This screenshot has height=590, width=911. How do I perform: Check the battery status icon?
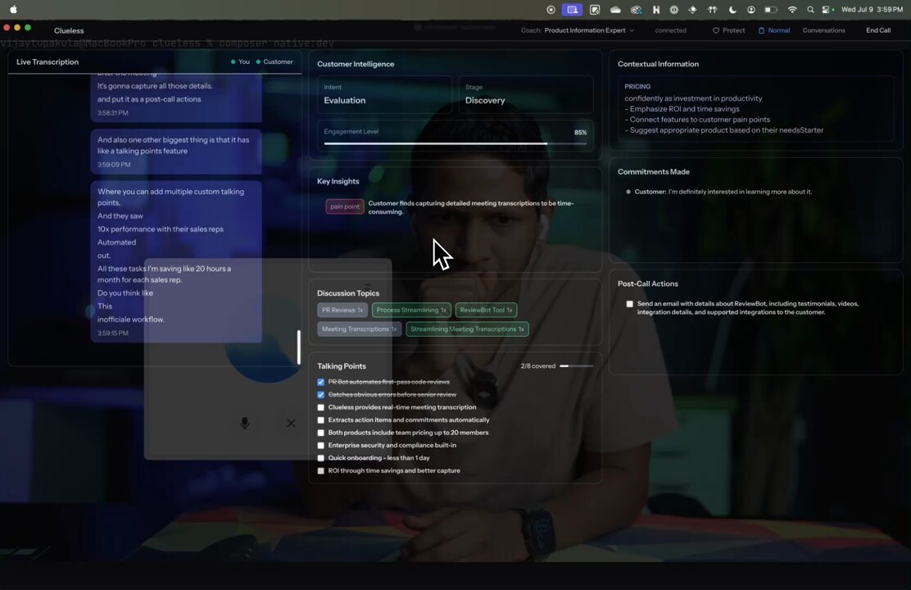click(x=770, y=9)
